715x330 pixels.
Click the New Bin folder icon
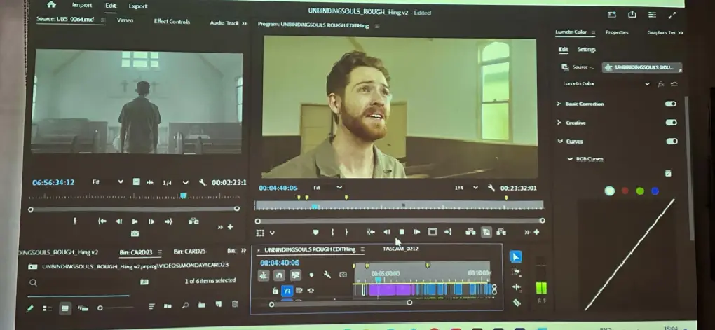(201, 305)
